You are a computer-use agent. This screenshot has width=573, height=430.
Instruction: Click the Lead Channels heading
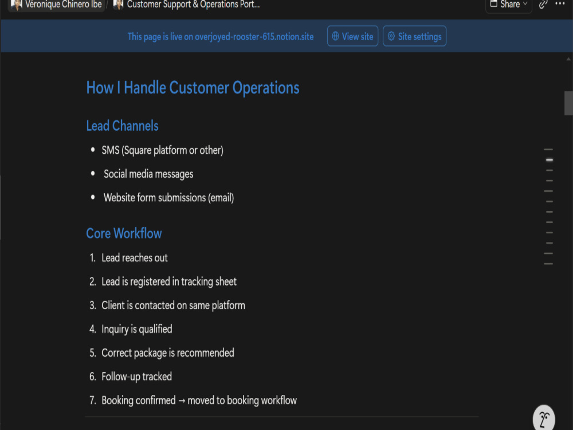[122, 126]
